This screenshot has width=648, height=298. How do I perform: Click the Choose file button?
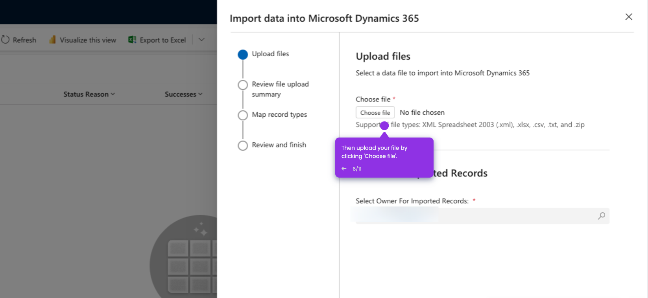click(x=375, y=112)
